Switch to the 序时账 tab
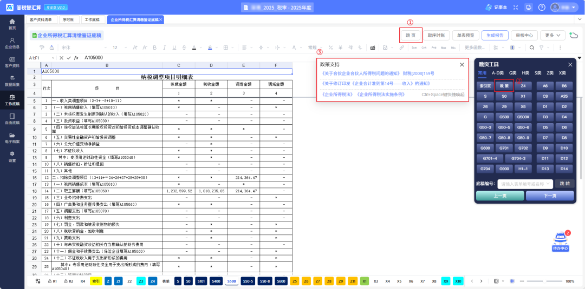Screen dimensions: 585x289 click(x=69, y=19)
